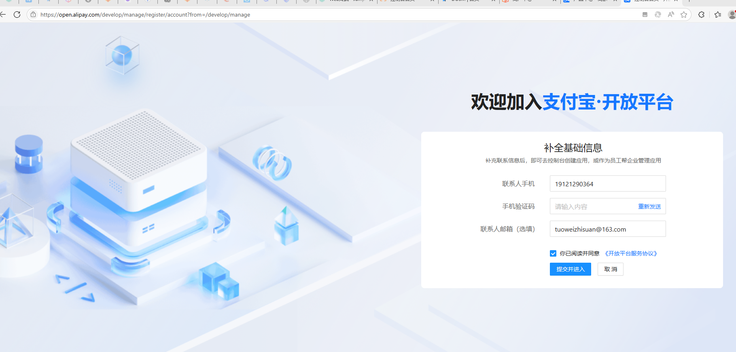Uncheck the 你已阅读并同意 agreement checkbox
The width and height of the screenshot is (736, 352).
553,253
